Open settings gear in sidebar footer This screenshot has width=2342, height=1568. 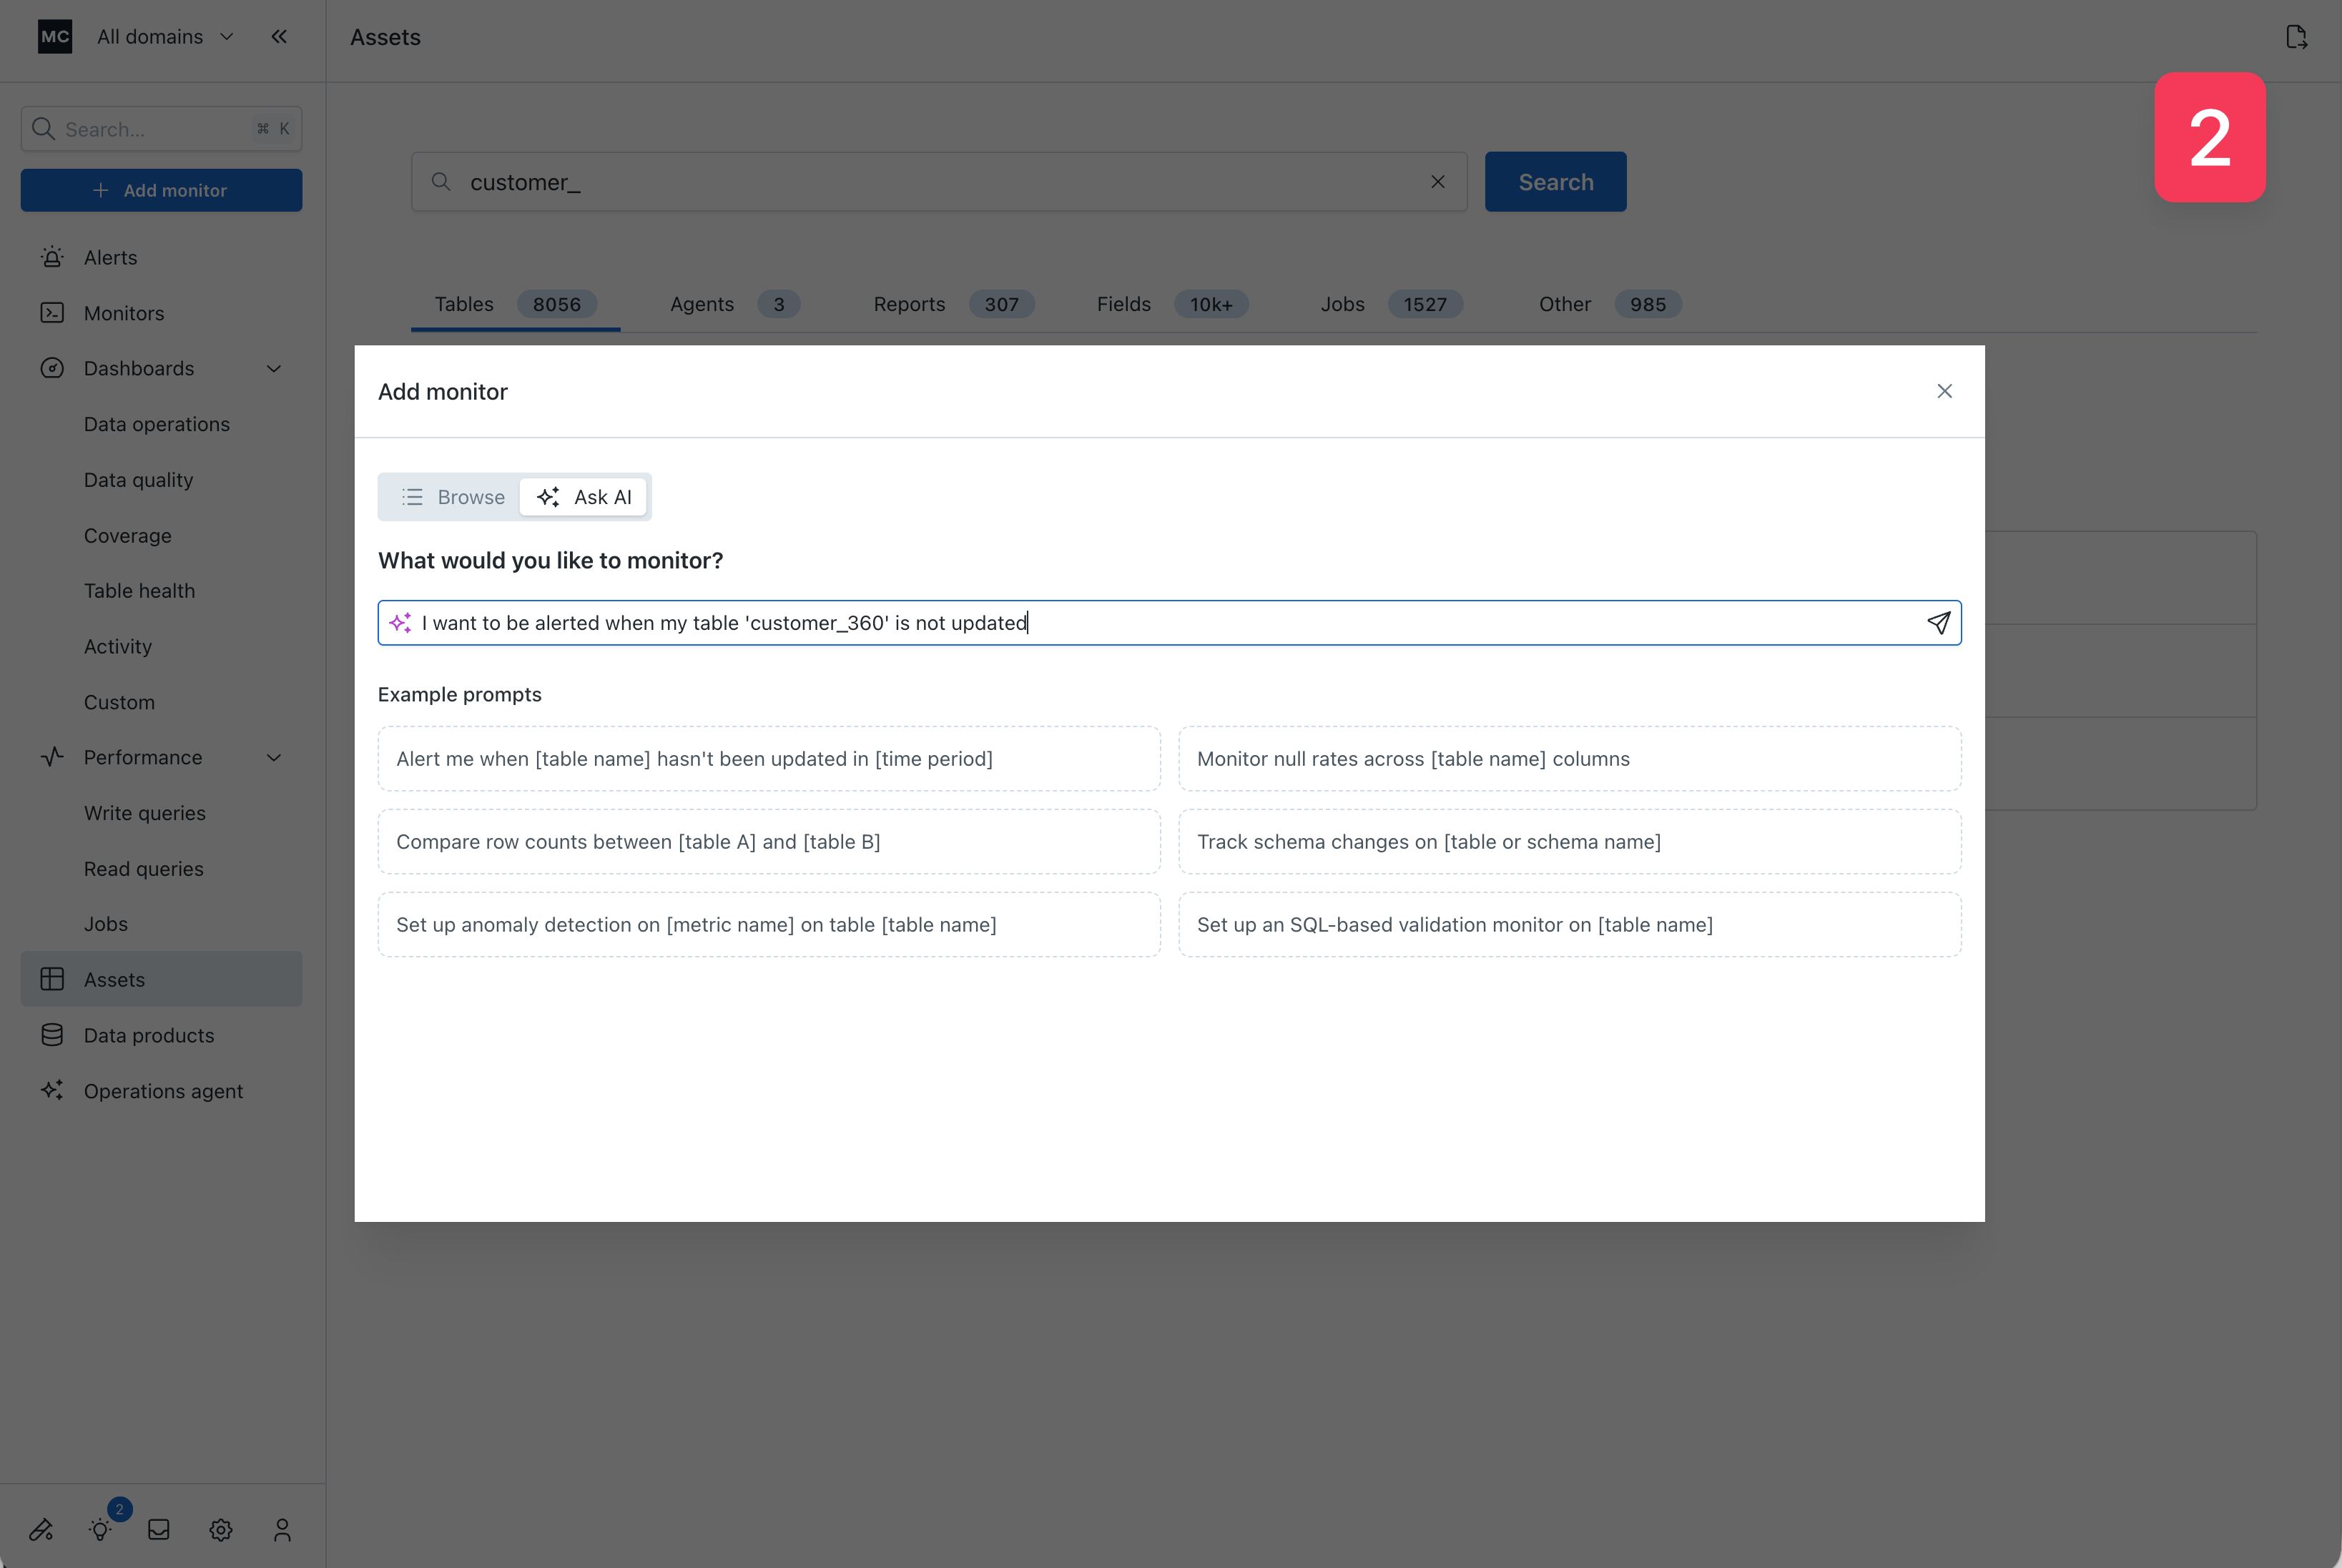click(x=221, y=1529)
